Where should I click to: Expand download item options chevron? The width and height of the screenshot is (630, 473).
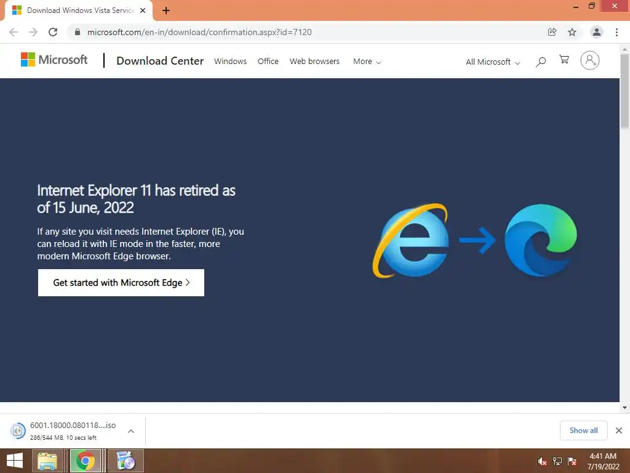click(x=131, y=431)
